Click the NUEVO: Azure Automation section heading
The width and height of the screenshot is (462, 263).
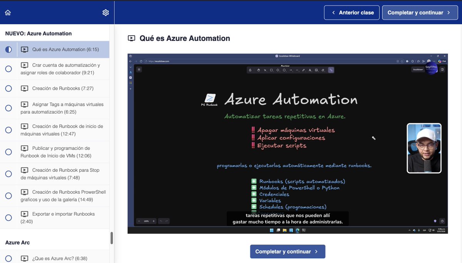(38, 34)
